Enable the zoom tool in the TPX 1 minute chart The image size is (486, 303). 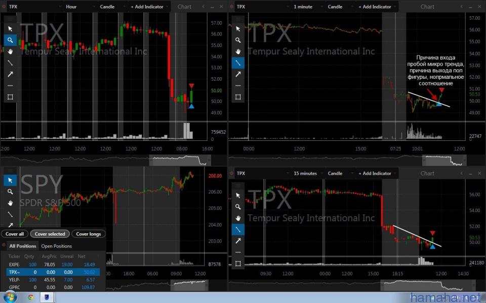[238, 40]
